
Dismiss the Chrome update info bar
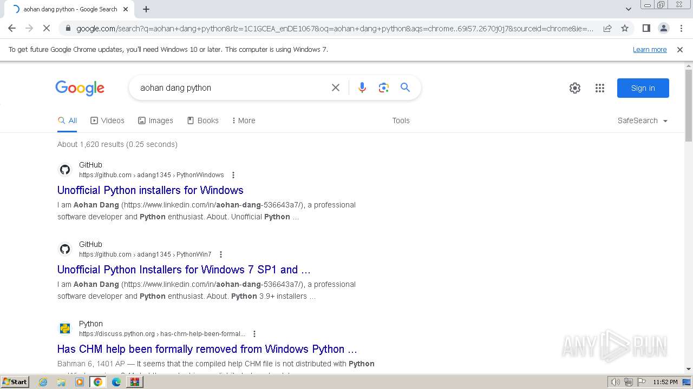pyautogui.click(x=680, y=49)
